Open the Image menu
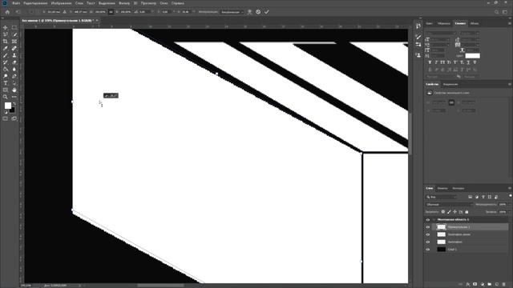 tap(61, 3)
